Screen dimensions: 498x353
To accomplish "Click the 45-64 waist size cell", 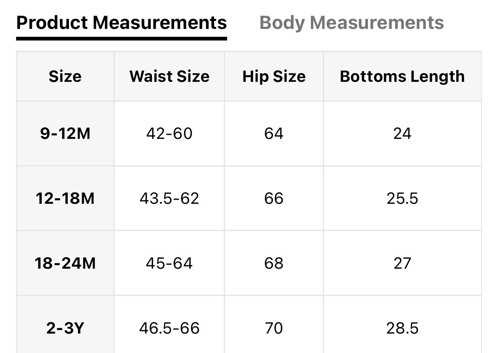I will click(x=169, y=263).
